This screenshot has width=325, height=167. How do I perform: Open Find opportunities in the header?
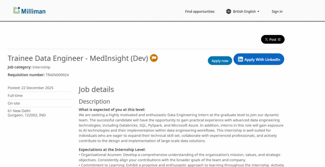click(200, 11)
